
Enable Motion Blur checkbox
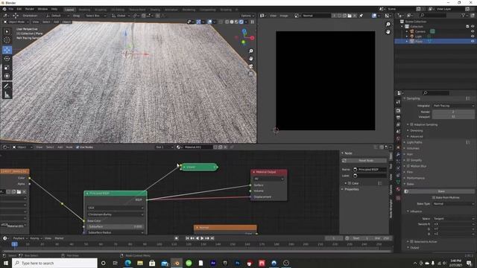408,166
